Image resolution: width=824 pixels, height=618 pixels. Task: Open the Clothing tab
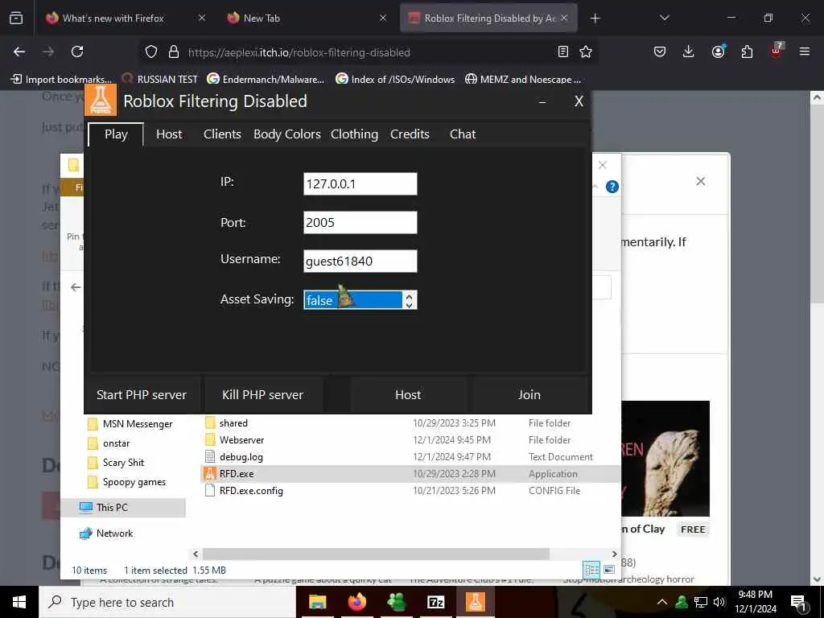[354, 134]
